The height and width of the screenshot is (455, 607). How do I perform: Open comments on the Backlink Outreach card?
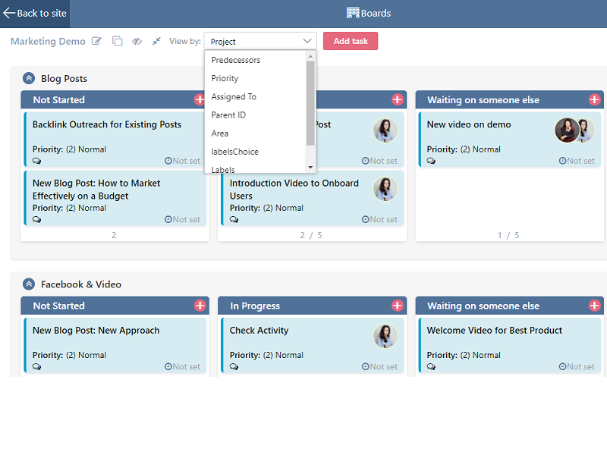pyautogui.click(x=36, y=161)
